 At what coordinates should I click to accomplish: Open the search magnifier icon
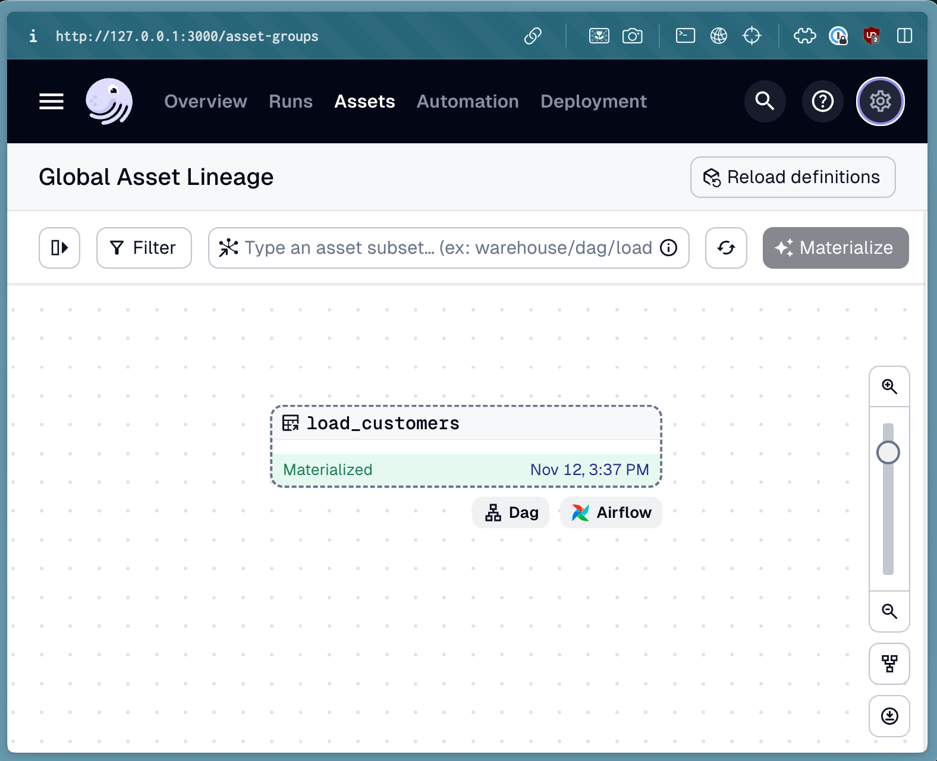point(765,102)
